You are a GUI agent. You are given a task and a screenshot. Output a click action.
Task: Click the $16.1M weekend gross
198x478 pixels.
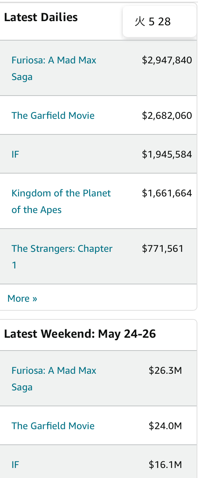[x=165, y=464]
